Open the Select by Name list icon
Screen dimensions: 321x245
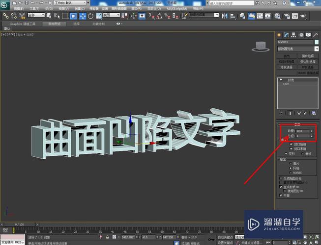click(57, 16)
